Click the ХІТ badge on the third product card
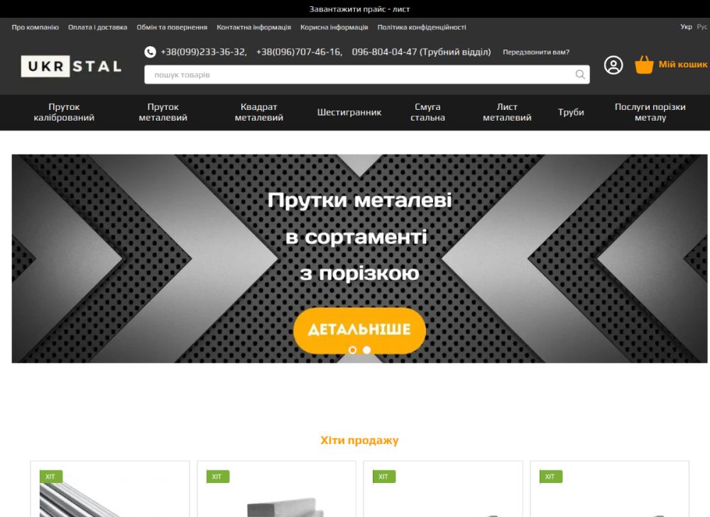The height and width of the screenshot is (517, 710). [384, 477]
